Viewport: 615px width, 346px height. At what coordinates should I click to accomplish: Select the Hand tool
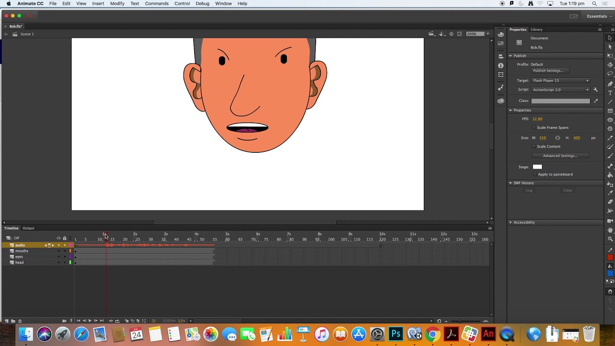click(610, 230)
